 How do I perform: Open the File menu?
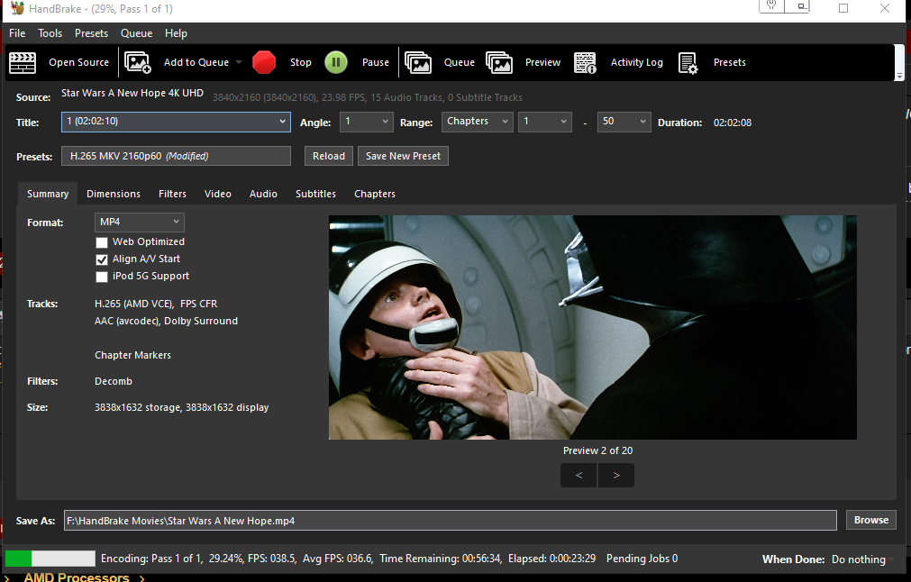tap(17, 33)
